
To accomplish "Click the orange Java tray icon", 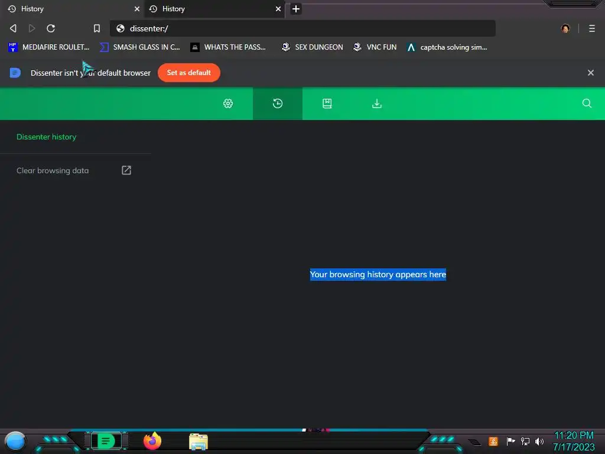I will tap(493, 441).
